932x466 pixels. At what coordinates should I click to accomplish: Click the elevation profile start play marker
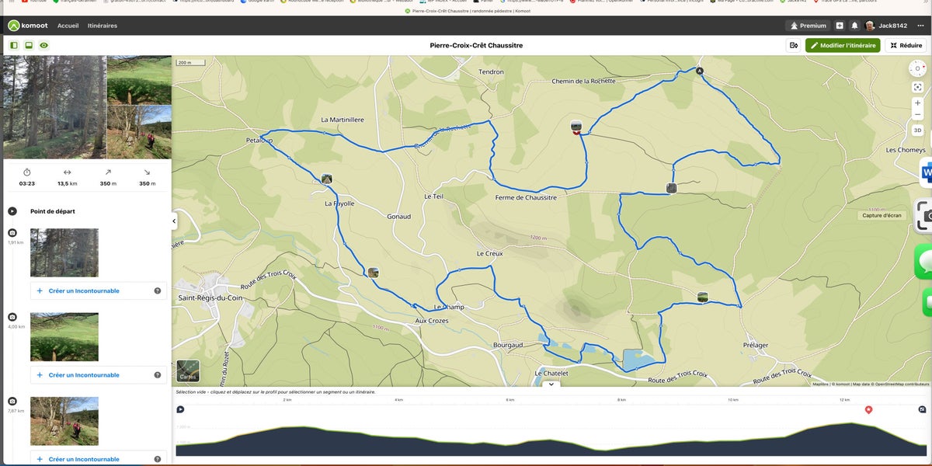(180, 409)
